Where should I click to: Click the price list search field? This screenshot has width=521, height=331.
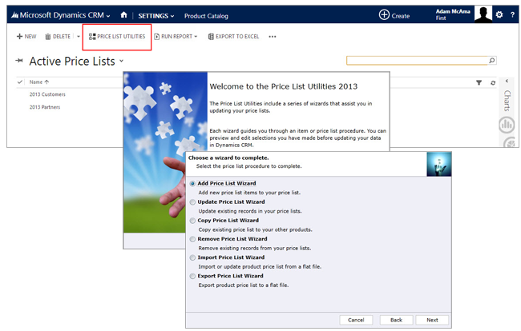point(418,60)
